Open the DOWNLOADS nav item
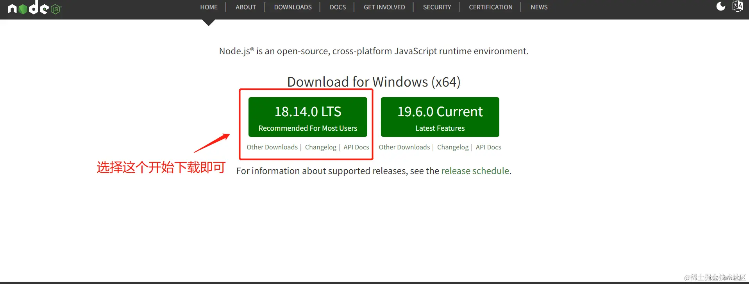Screen dimensions: 749x284 click(x=293, y=7)
